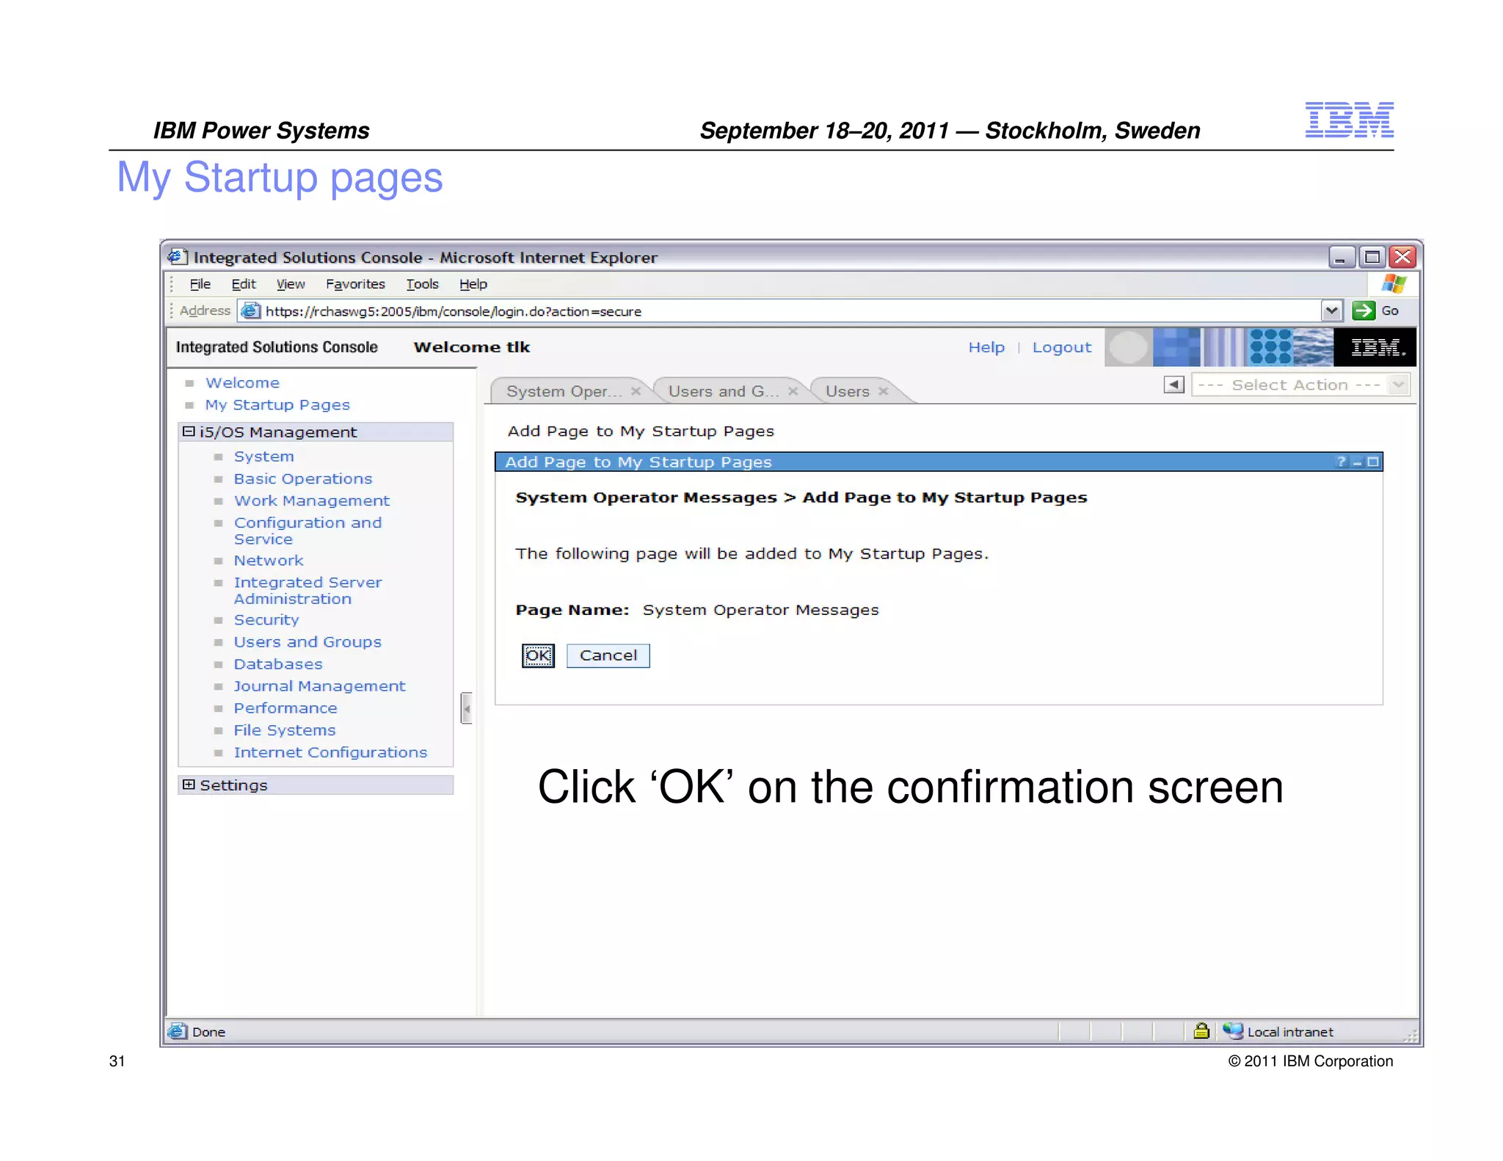Screen dimensions: 1503x1161
Task: Open the System navigation item
Action: [x=263, y=456]
